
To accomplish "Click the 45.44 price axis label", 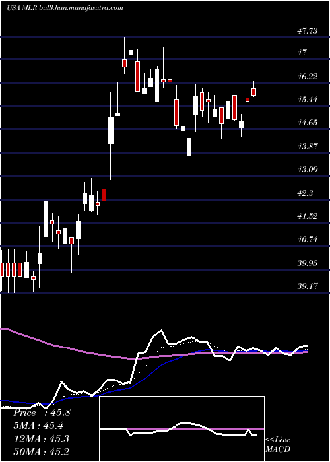I will (308, 99).
